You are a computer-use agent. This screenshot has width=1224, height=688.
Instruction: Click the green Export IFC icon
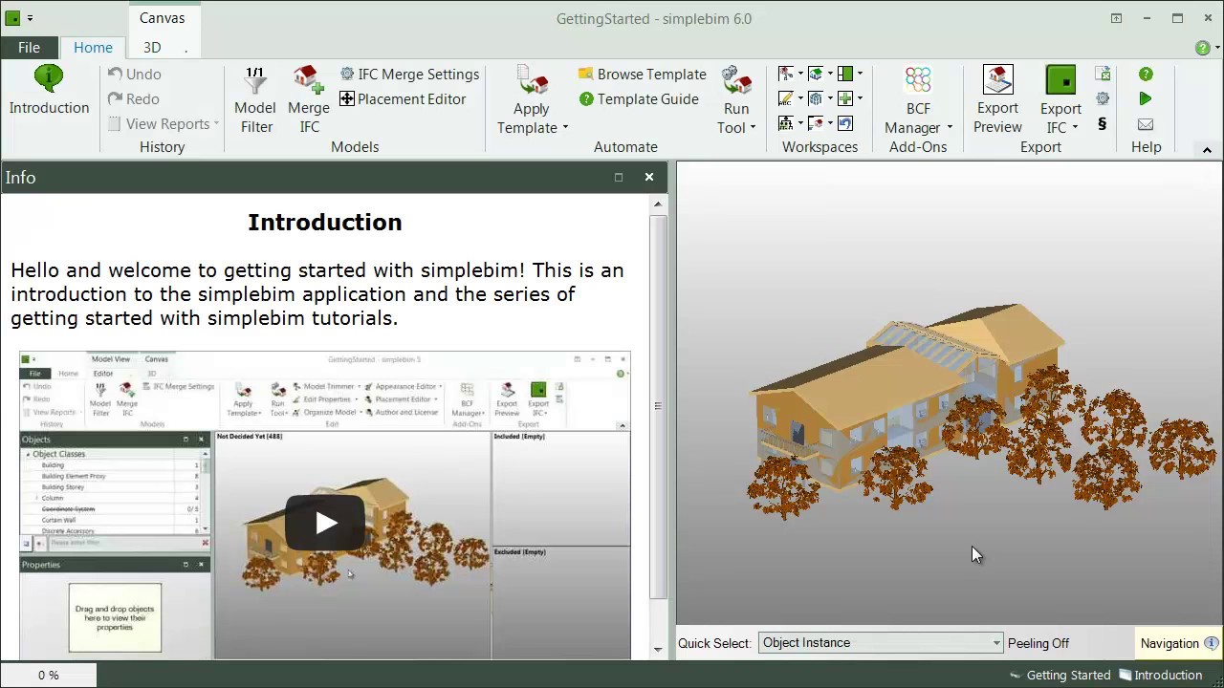1060,80
